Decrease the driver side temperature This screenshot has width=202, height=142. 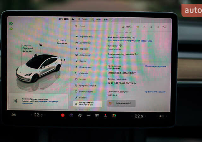pos(31,115)
